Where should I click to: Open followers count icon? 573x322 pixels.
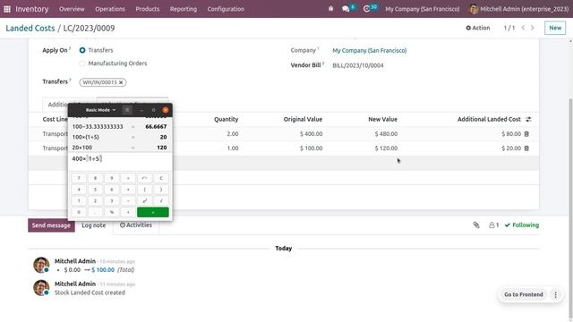click(493, 225)
